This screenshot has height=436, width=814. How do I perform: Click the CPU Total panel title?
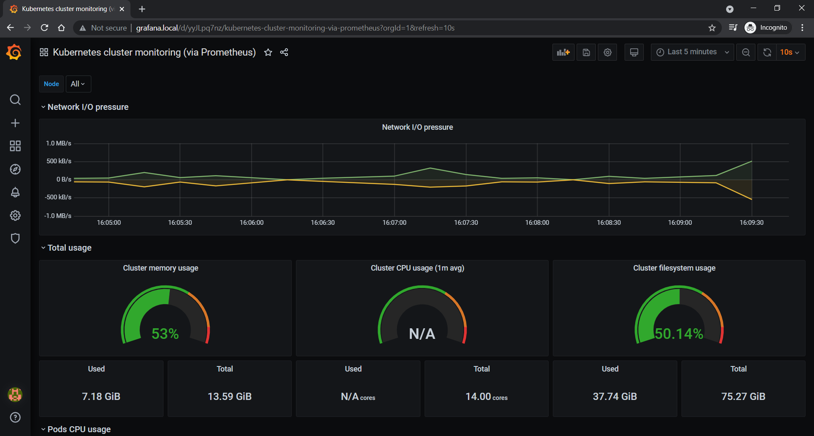(482, 369)
